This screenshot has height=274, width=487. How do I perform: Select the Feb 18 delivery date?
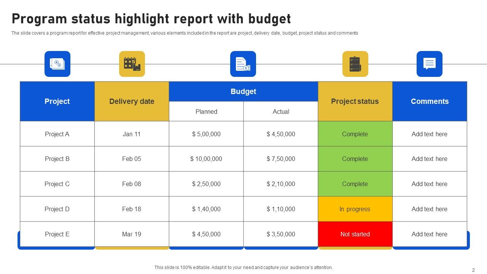(132, 209)
